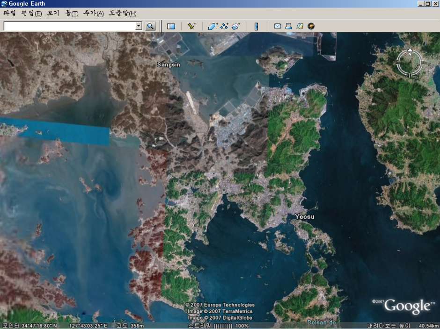
Task: Open the 보기 menu
Action: tap(53, 13)
